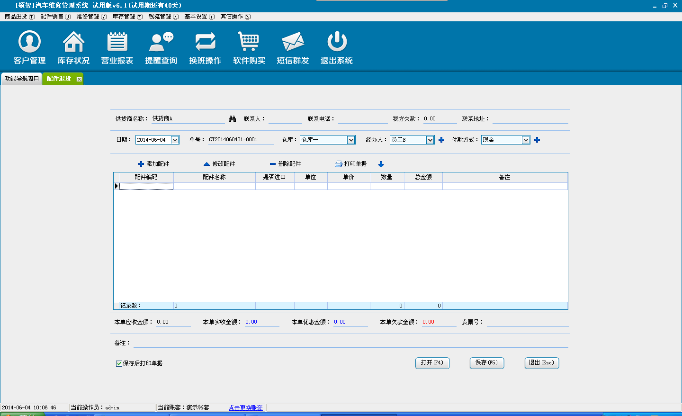The height and width of the screenshot is (416, 682).
Task: Open the 软件购买 shopping cart icon
Action: pyautogui.click(x=249, y=42)
